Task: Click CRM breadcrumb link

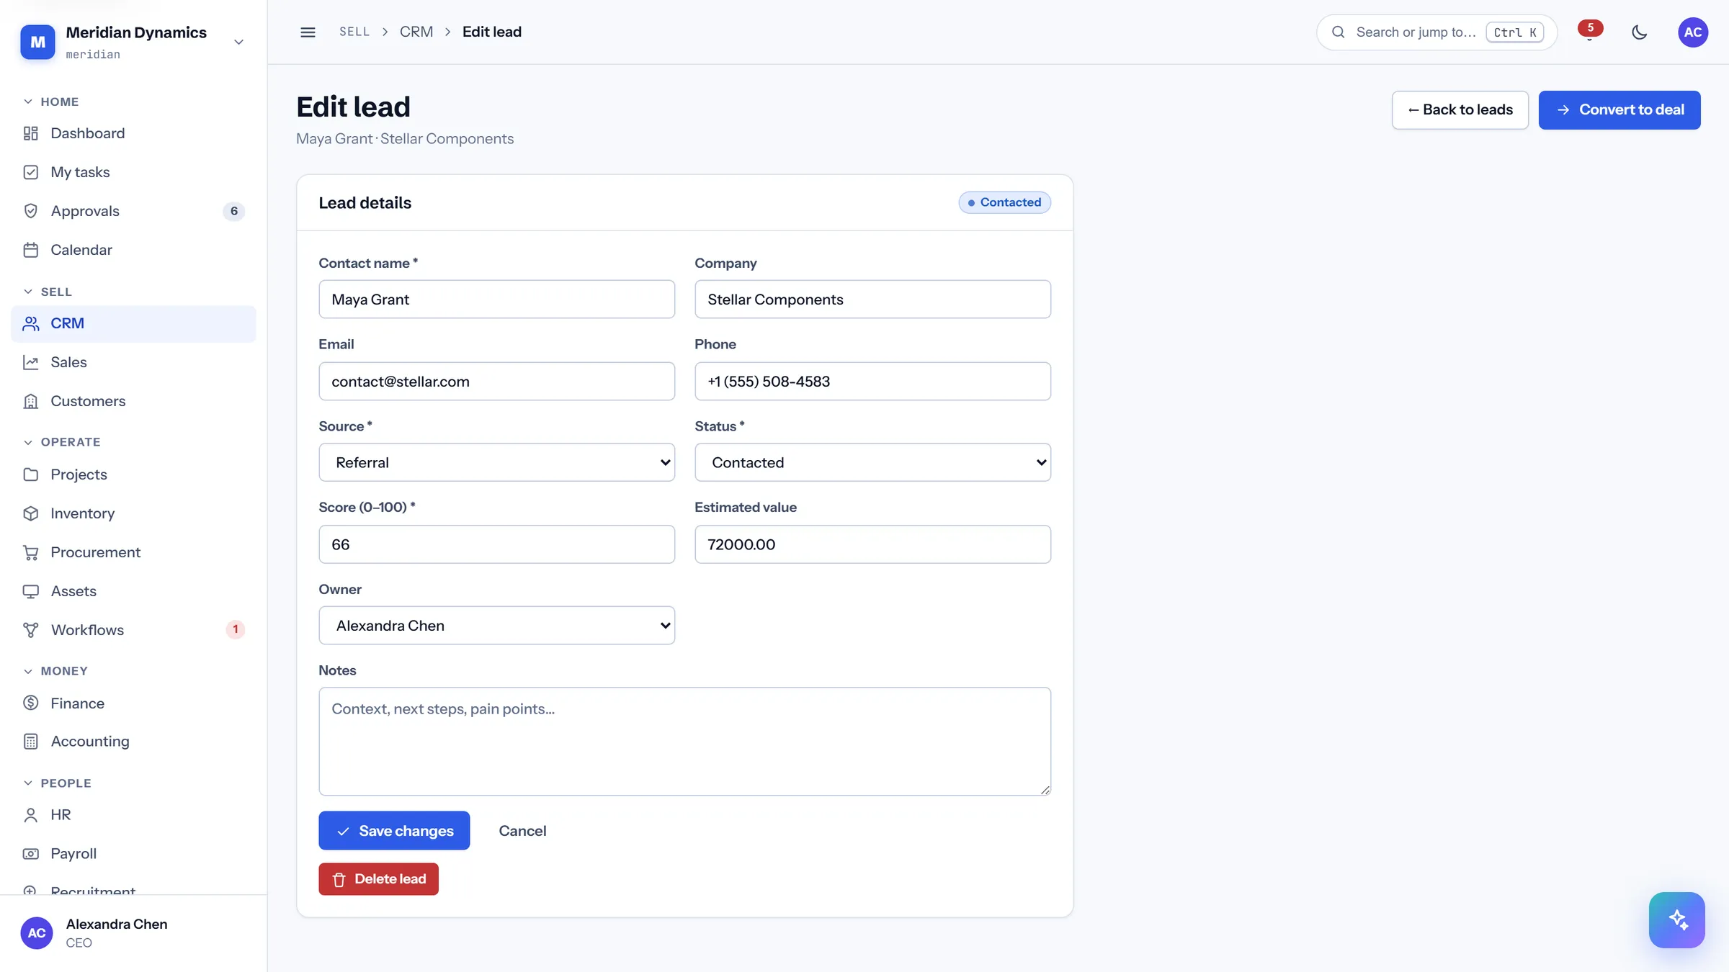Action: 416,32
